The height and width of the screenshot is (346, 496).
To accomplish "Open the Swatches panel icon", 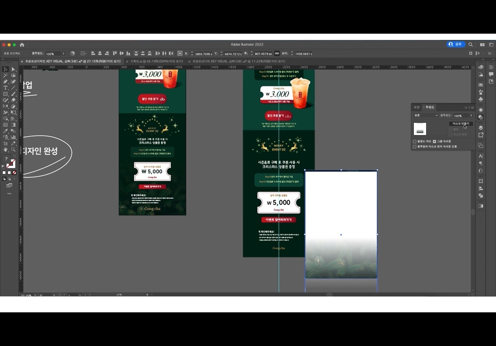I will tap(481, 85).
